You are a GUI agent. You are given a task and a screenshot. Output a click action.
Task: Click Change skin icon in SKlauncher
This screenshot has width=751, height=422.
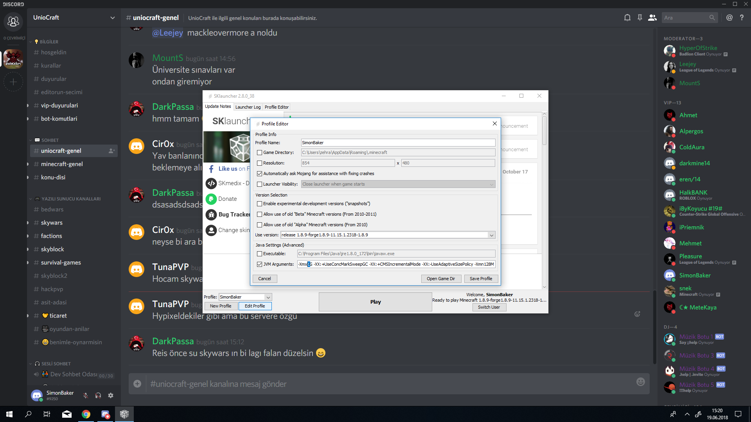click(211, 231)
